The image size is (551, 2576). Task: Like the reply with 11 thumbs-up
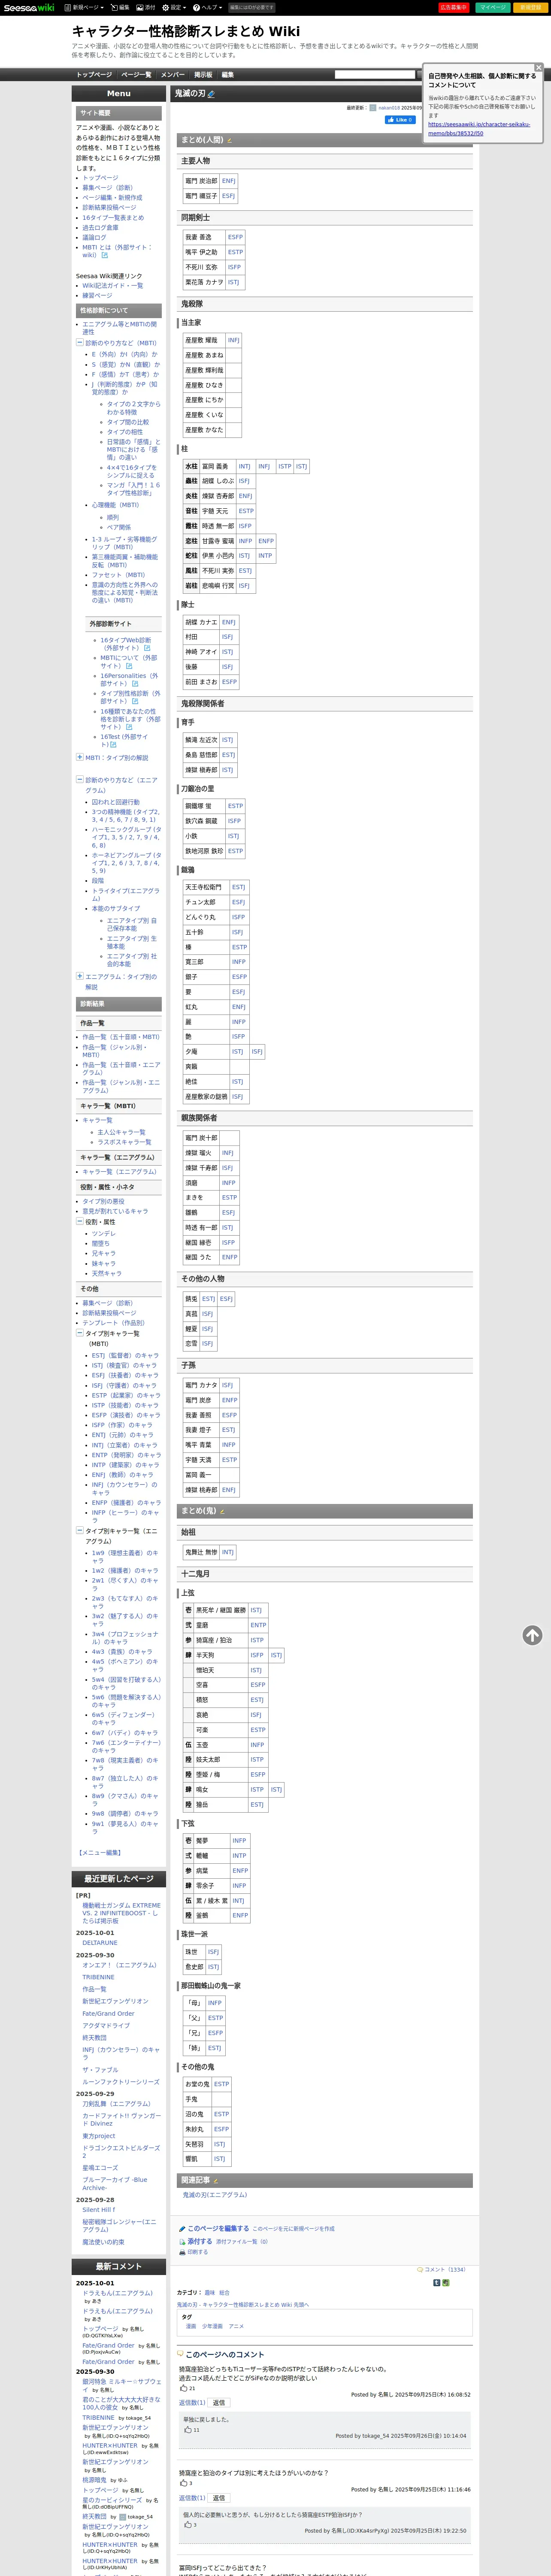coord(187,2429)
